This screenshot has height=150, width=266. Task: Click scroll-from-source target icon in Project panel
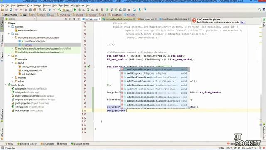pos(66,19)
